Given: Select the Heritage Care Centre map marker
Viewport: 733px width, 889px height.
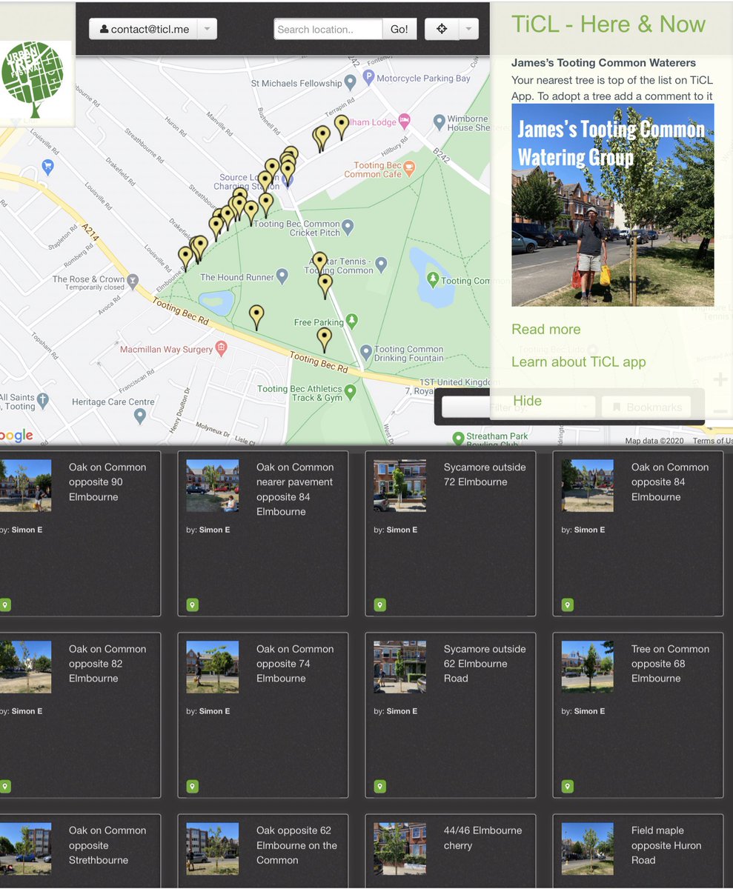Looking at the screenshot, I should click(x=140, y=415).
